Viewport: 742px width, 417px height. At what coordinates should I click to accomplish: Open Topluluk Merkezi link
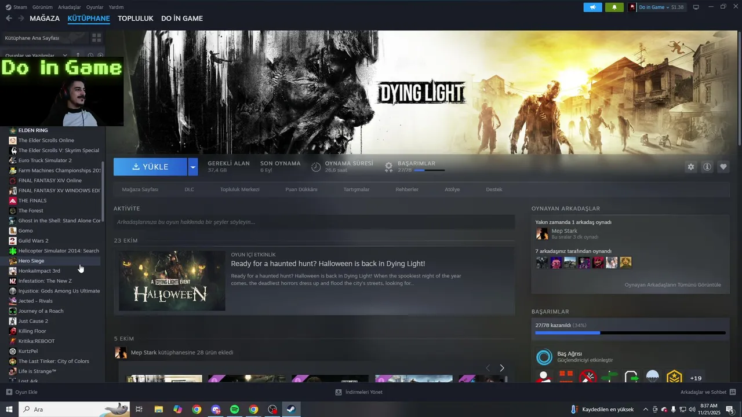[239, 189]
